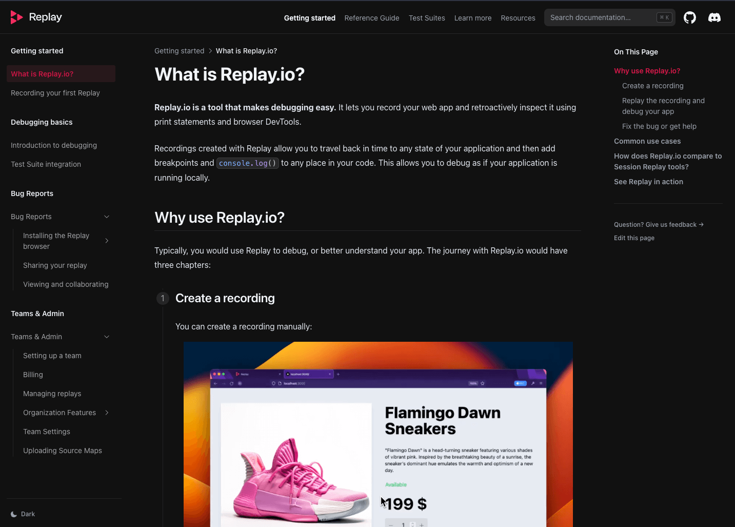
Task: Focus the Search documentation field
Action: [x=610, y=17]
